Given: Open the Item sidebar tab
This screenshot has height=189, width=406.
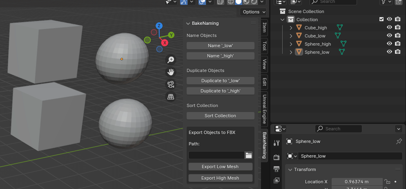Looking at the screenshot, I should tap(264, 27).
